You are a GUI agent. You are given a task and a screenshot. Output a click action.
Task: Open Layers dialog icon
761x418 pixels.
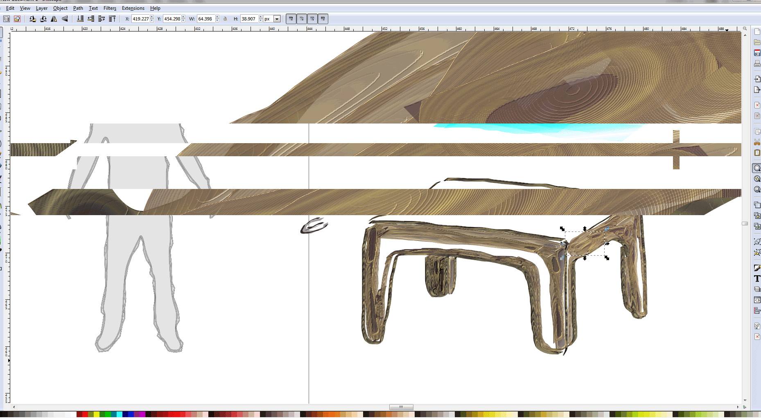tap(757, 289)
